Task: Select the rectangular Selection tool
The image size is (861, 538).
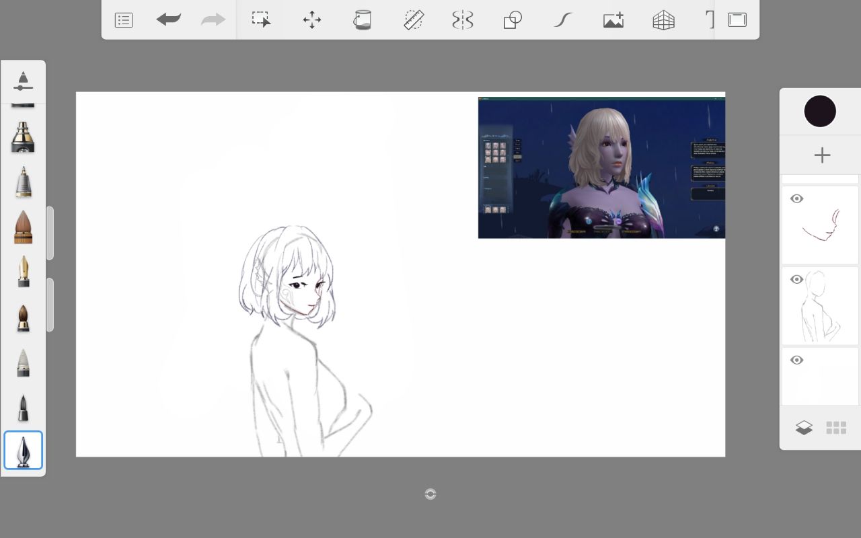Action: [261, 20]
